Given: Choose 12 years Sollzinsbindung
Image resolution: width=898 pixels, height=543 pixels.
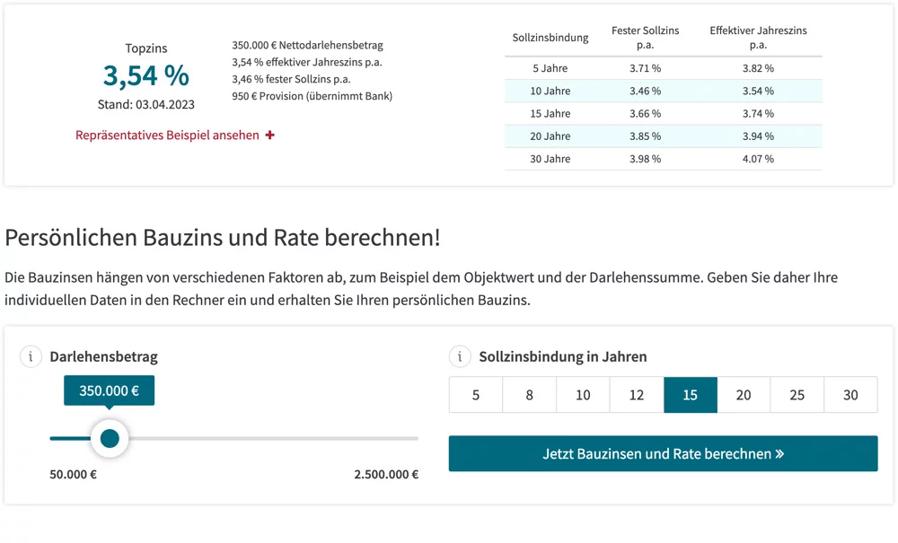Looking at the screenshot, I should click(637, 395).
